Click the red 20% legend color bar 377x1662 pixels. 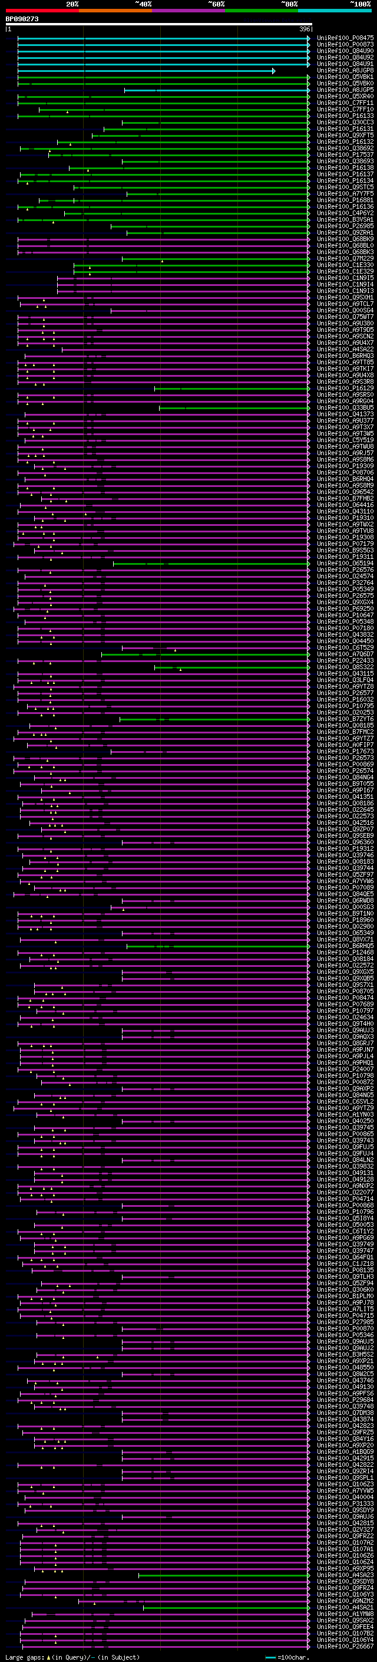tap(42, 11)
